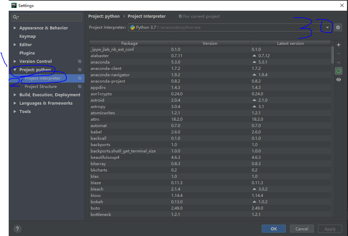Collapse the Project: python section

point(15,70)
